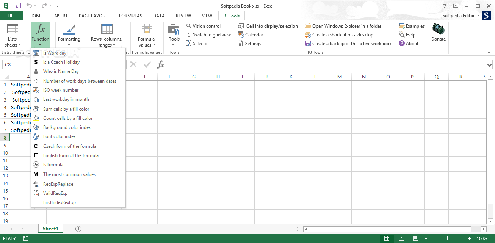Switch to the PAGE LAYOUT tab
The height and width of the screenshot is (243, 495).
[x=93, y=16]
